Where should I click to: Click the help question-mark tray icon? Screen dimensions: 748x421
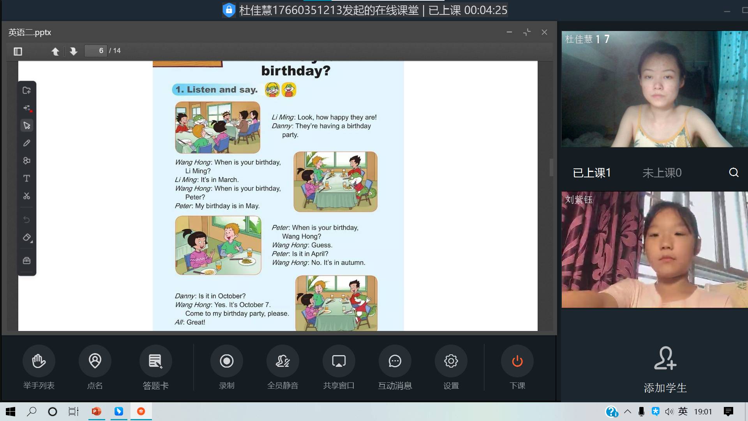612,412
